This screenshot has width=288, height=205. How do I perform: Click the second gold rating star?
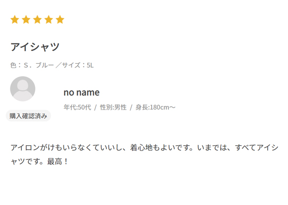[x=26, y=20]
